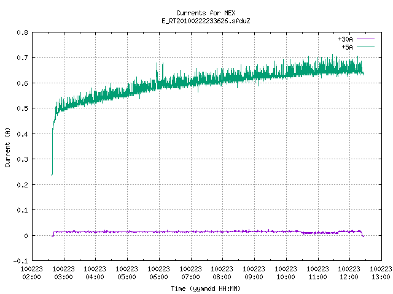Click the y-axis tick label 0.8

click(x=22, y=32)
